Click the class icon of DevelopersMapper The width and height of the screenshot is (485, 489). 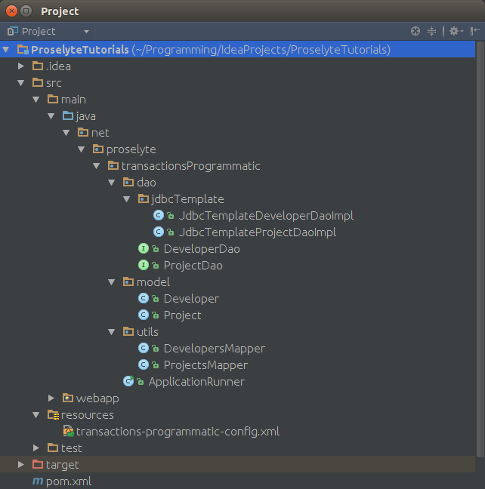[144, 348]
